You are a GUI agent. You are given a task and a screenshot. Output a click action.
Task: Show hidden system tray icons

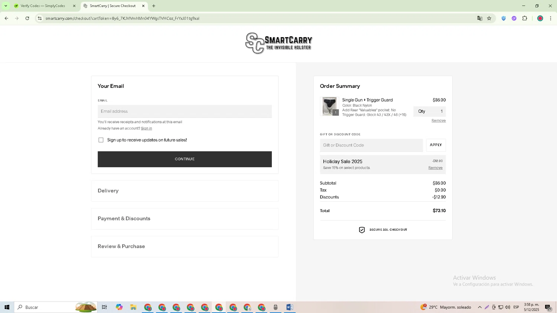480,307
